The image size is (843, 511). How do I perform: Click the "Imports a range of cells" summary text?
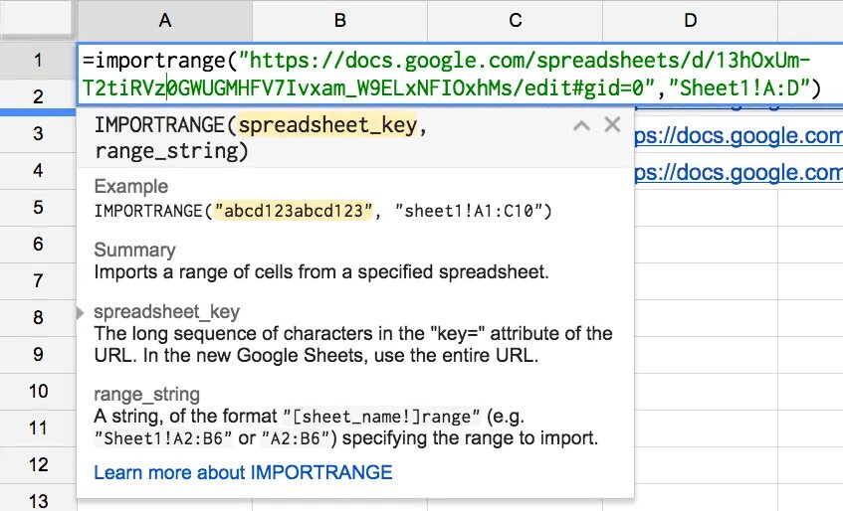(x=321, y=272)
